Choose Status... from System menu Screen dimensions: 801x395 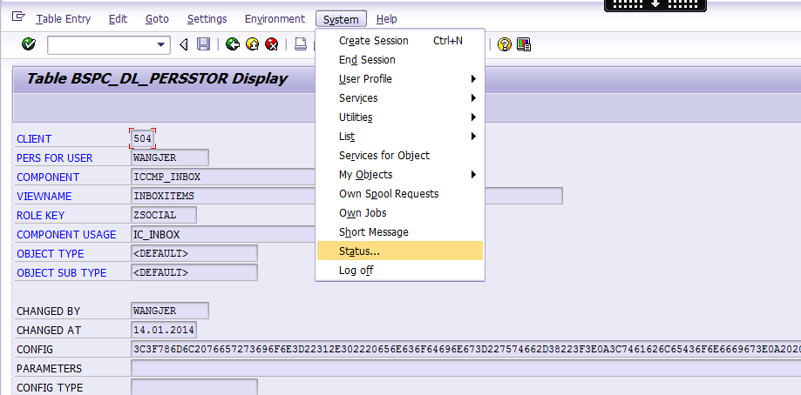click(x=399, y=251)
